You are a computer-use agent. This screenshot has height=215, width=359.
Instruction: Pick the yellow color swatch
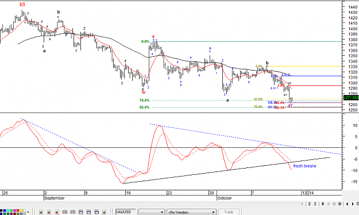pos(21,210)
